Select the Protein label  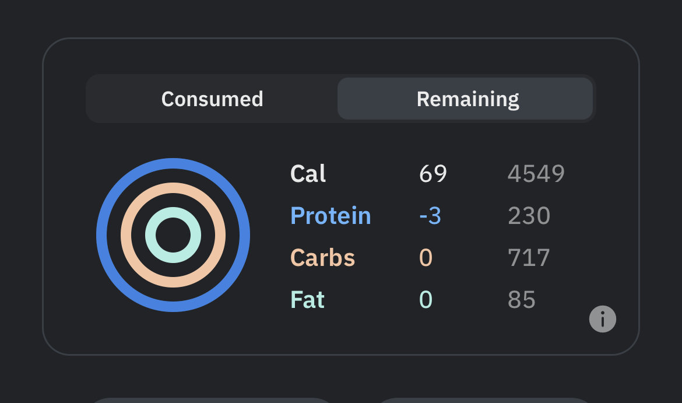pyautogui.click(x=331, y=216)
